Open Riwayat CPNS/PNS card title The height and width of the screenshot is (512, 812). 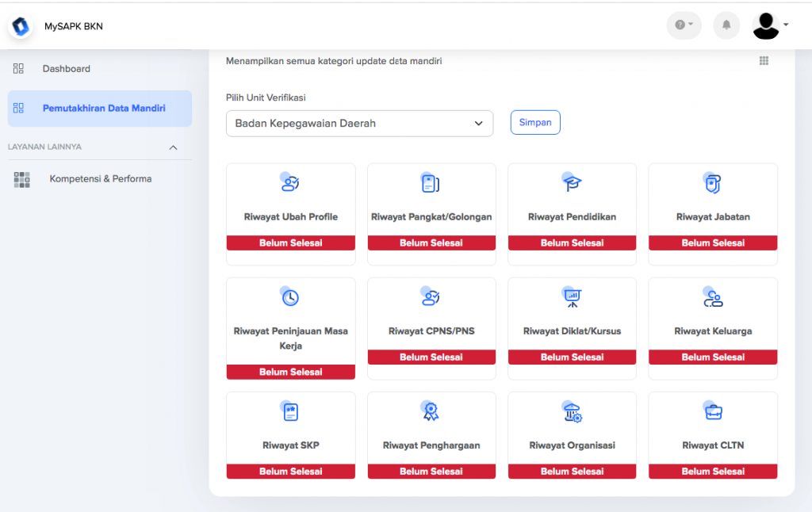click(431, 331)
